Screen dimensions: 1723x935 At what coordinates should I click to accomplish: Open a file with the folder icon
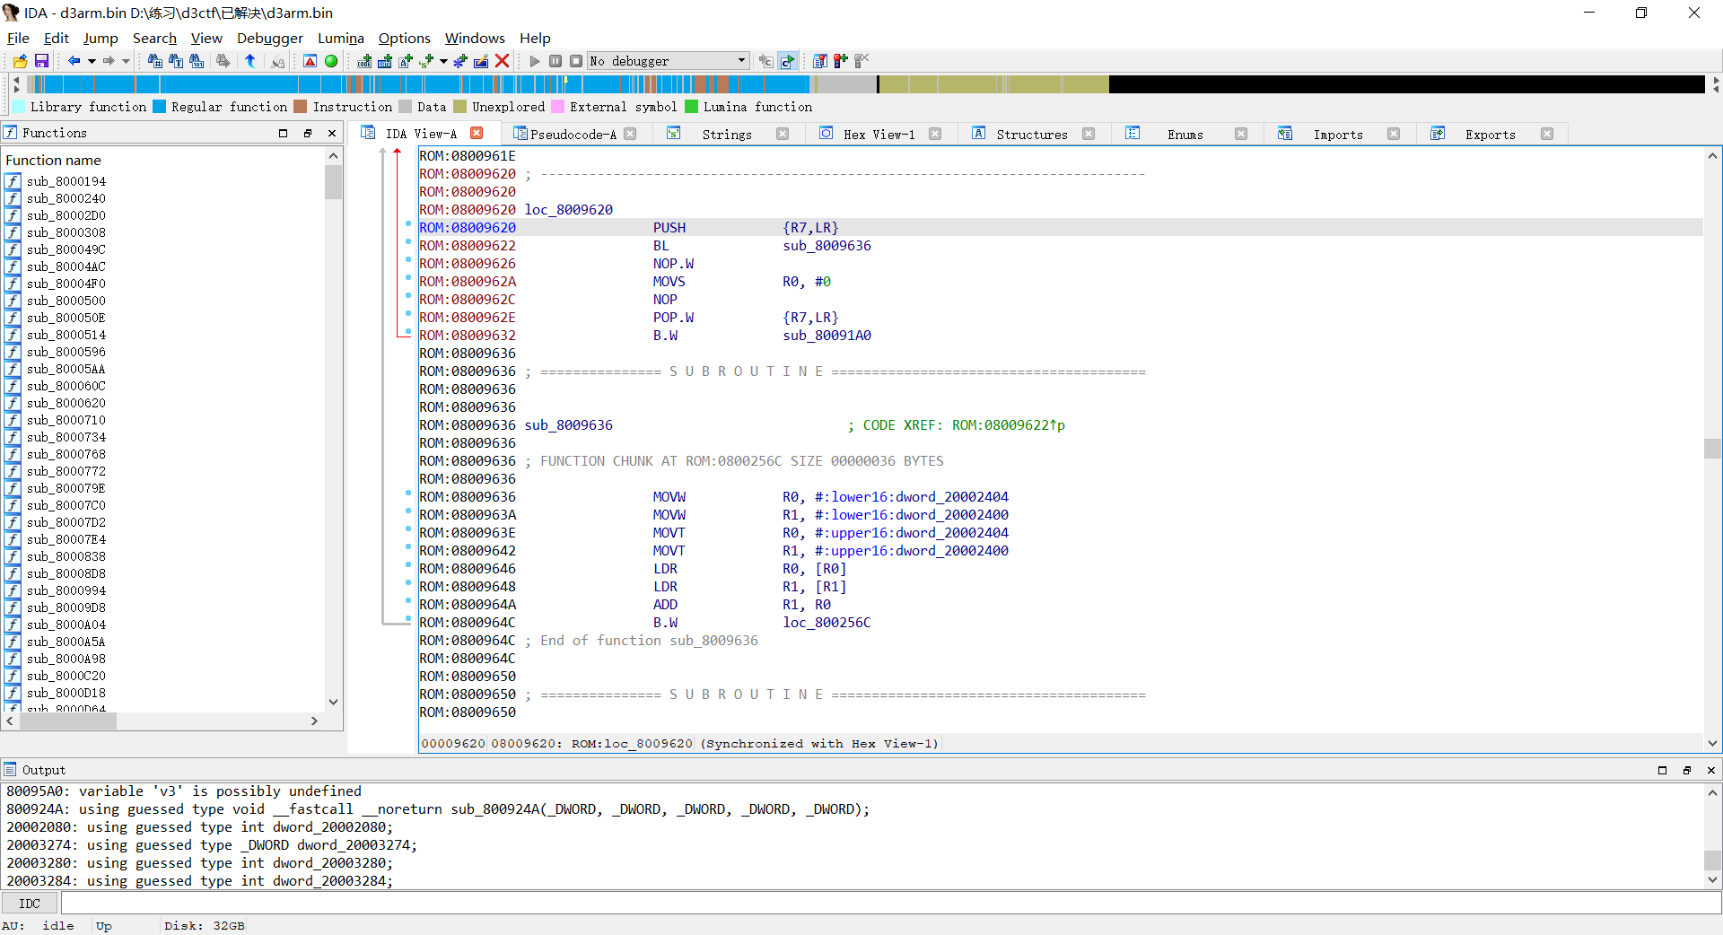point(20,61)
